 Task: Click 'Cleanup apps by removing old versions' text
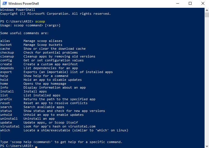pos(59,56)
